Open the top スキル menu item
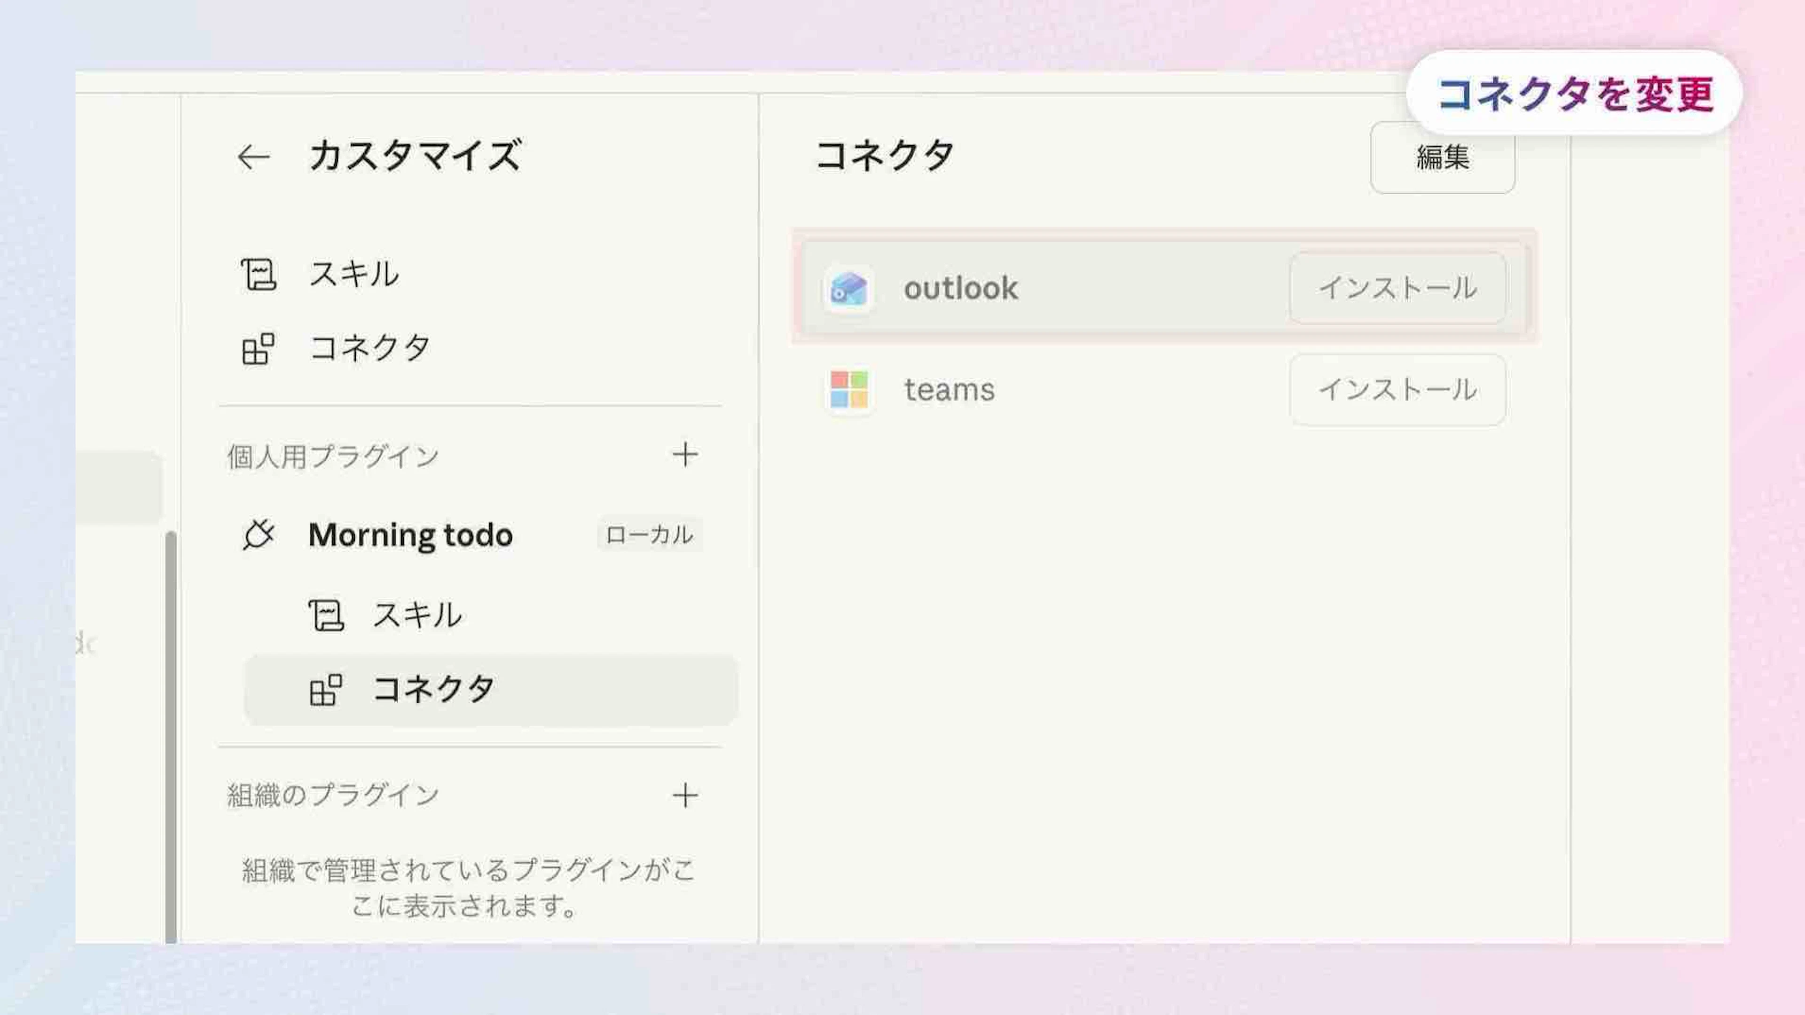1805x1015 pixels. pos(354,274)
